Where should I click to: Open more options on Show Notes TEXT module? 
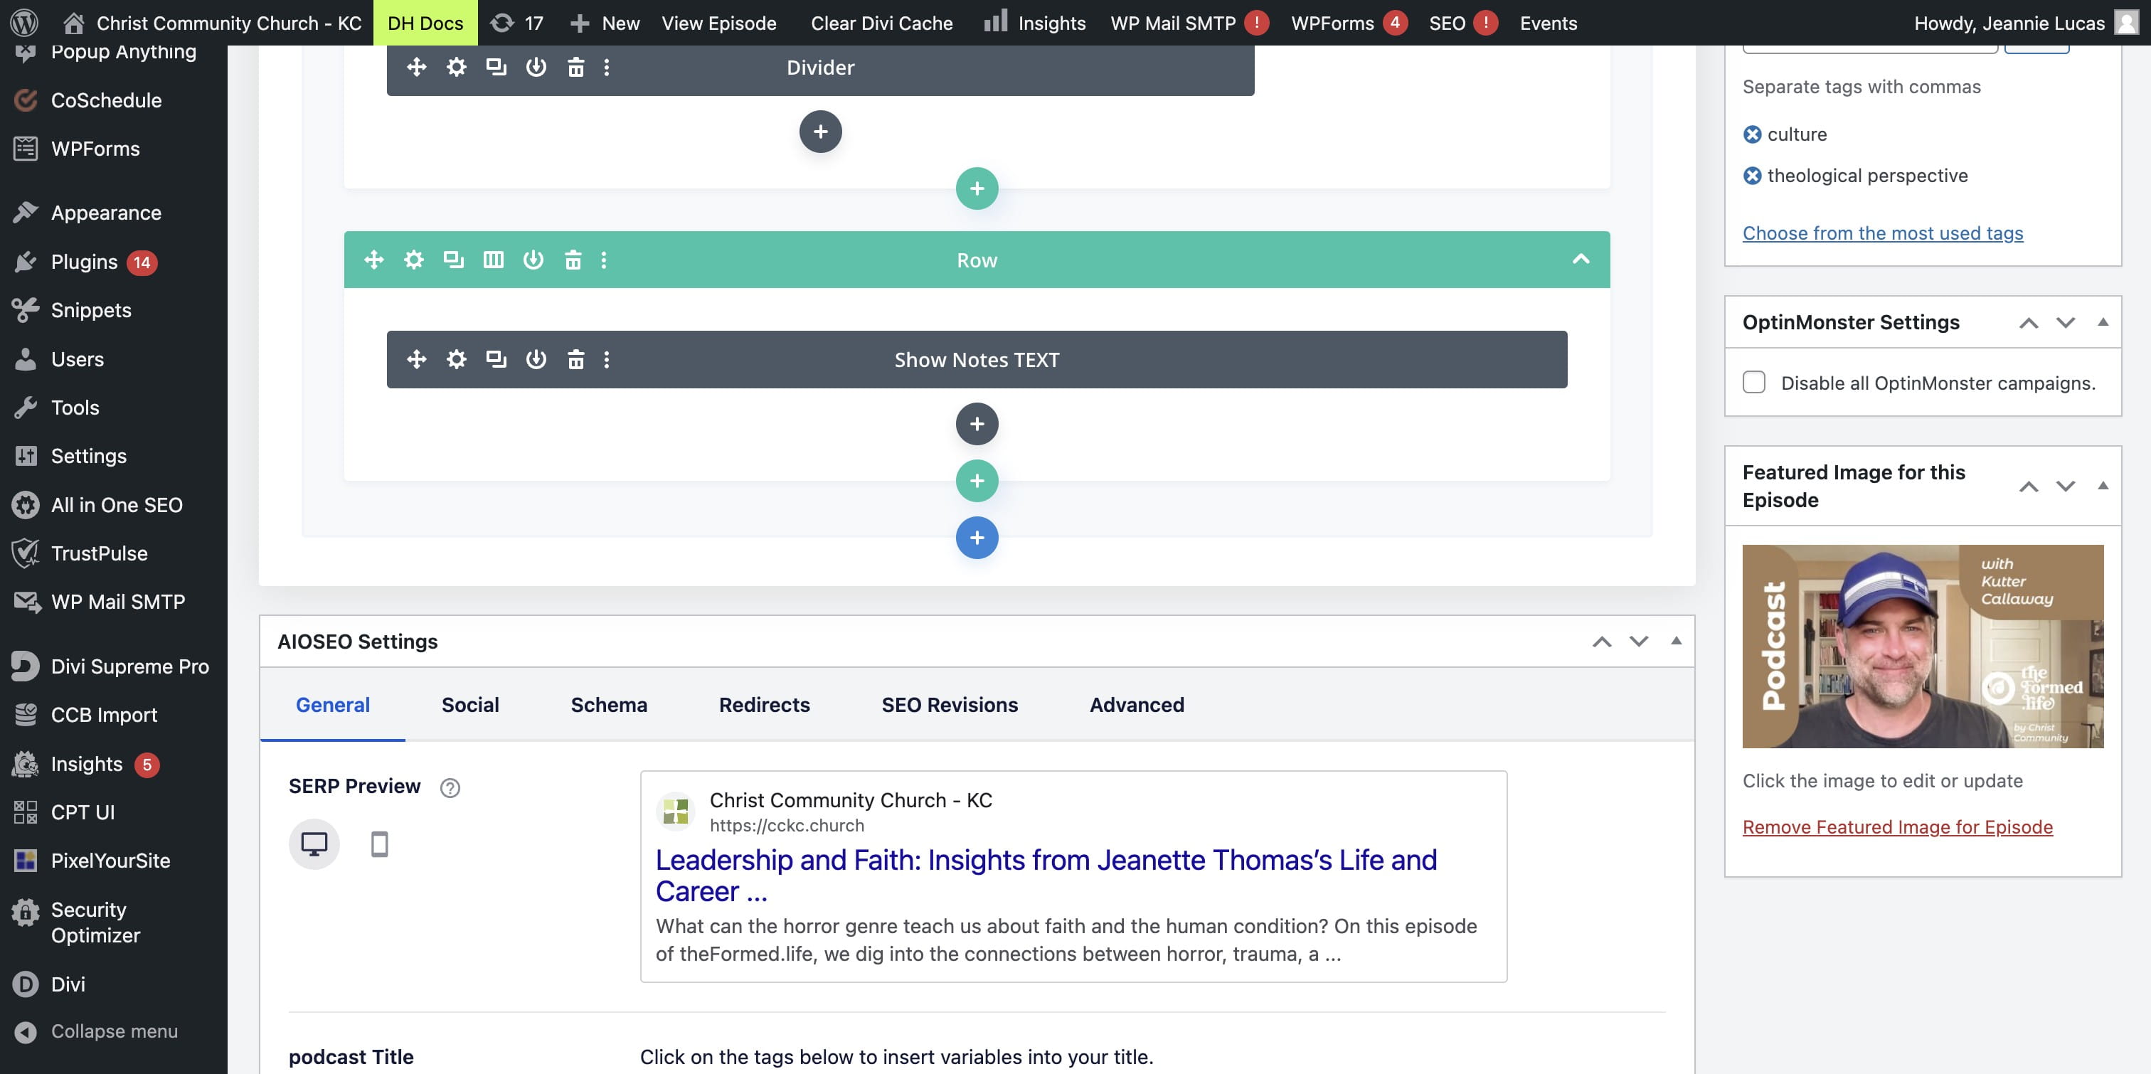tap(607, 359)
